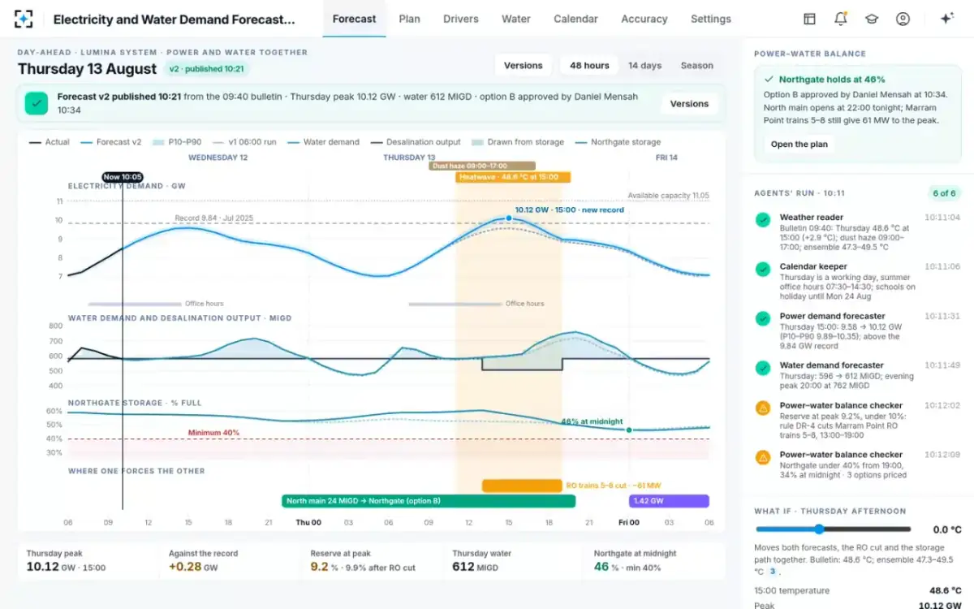The height and width of the screenshot is (609, 974).
Task: Toggle Water demand legend entry
Action: 322,142
